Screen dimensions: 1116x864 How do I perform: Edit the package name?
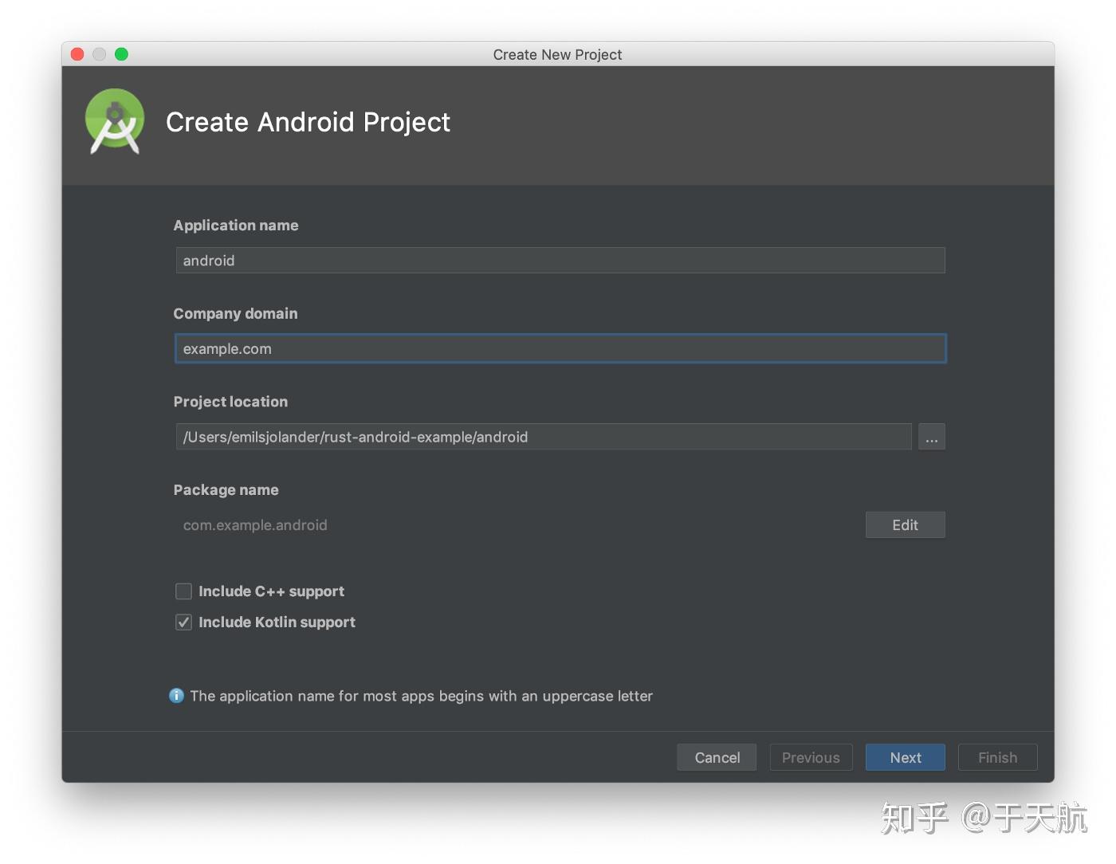pos(905,525)
